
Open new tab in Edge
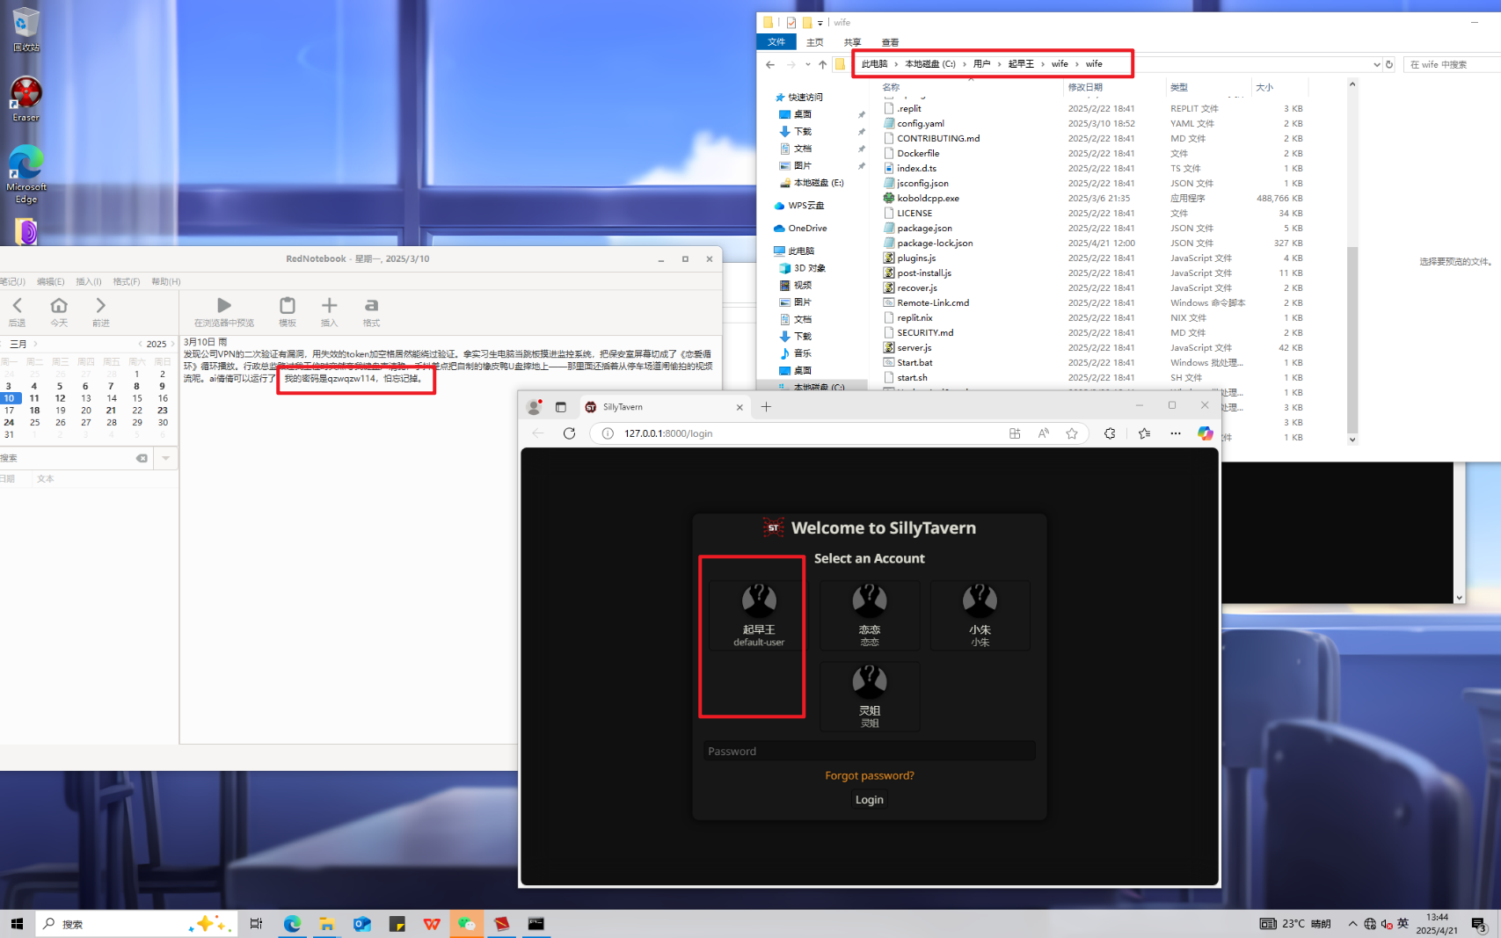tap(766, 407)
